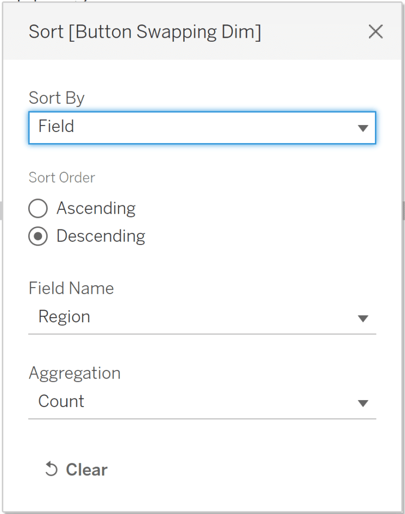405x514 pixels.
Task: Click the dialog title Sort [Button Swapping Dim]
Action: tap(145, 31)
